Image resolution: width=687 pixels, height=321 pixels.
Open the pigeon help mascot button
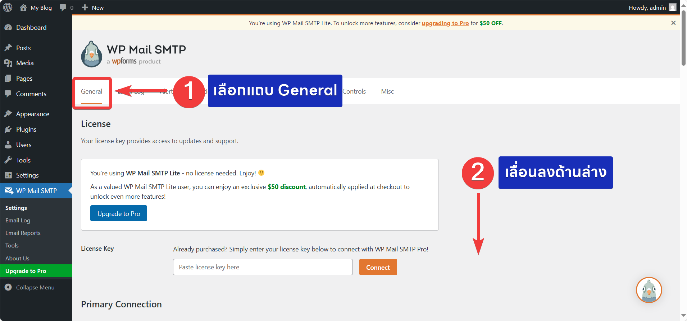coord(649,290)
